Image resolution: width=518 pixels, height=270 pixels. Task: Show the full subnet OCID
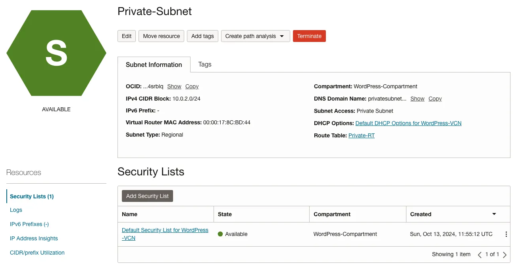point(174,87)
